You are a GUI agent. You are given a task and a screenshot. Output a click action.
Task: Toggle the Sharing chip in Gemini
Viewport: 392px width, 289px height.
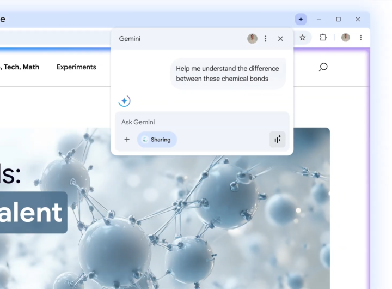tap(157, 140)
